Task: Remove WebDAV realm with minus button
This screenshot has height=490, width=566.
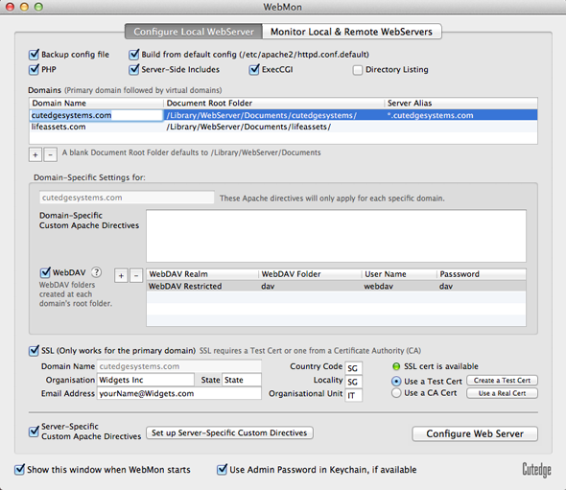Action: coord(136,276)
